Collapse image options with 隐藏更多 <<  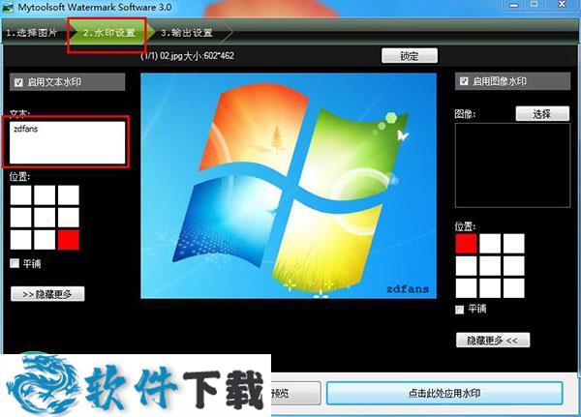pos(493,340)
